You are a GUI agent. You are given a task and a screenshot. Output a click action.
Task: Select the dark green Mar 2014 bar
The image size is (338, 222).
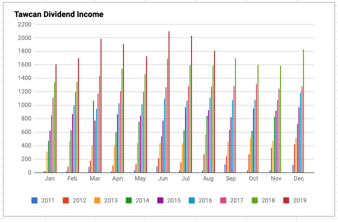(93, 136)
